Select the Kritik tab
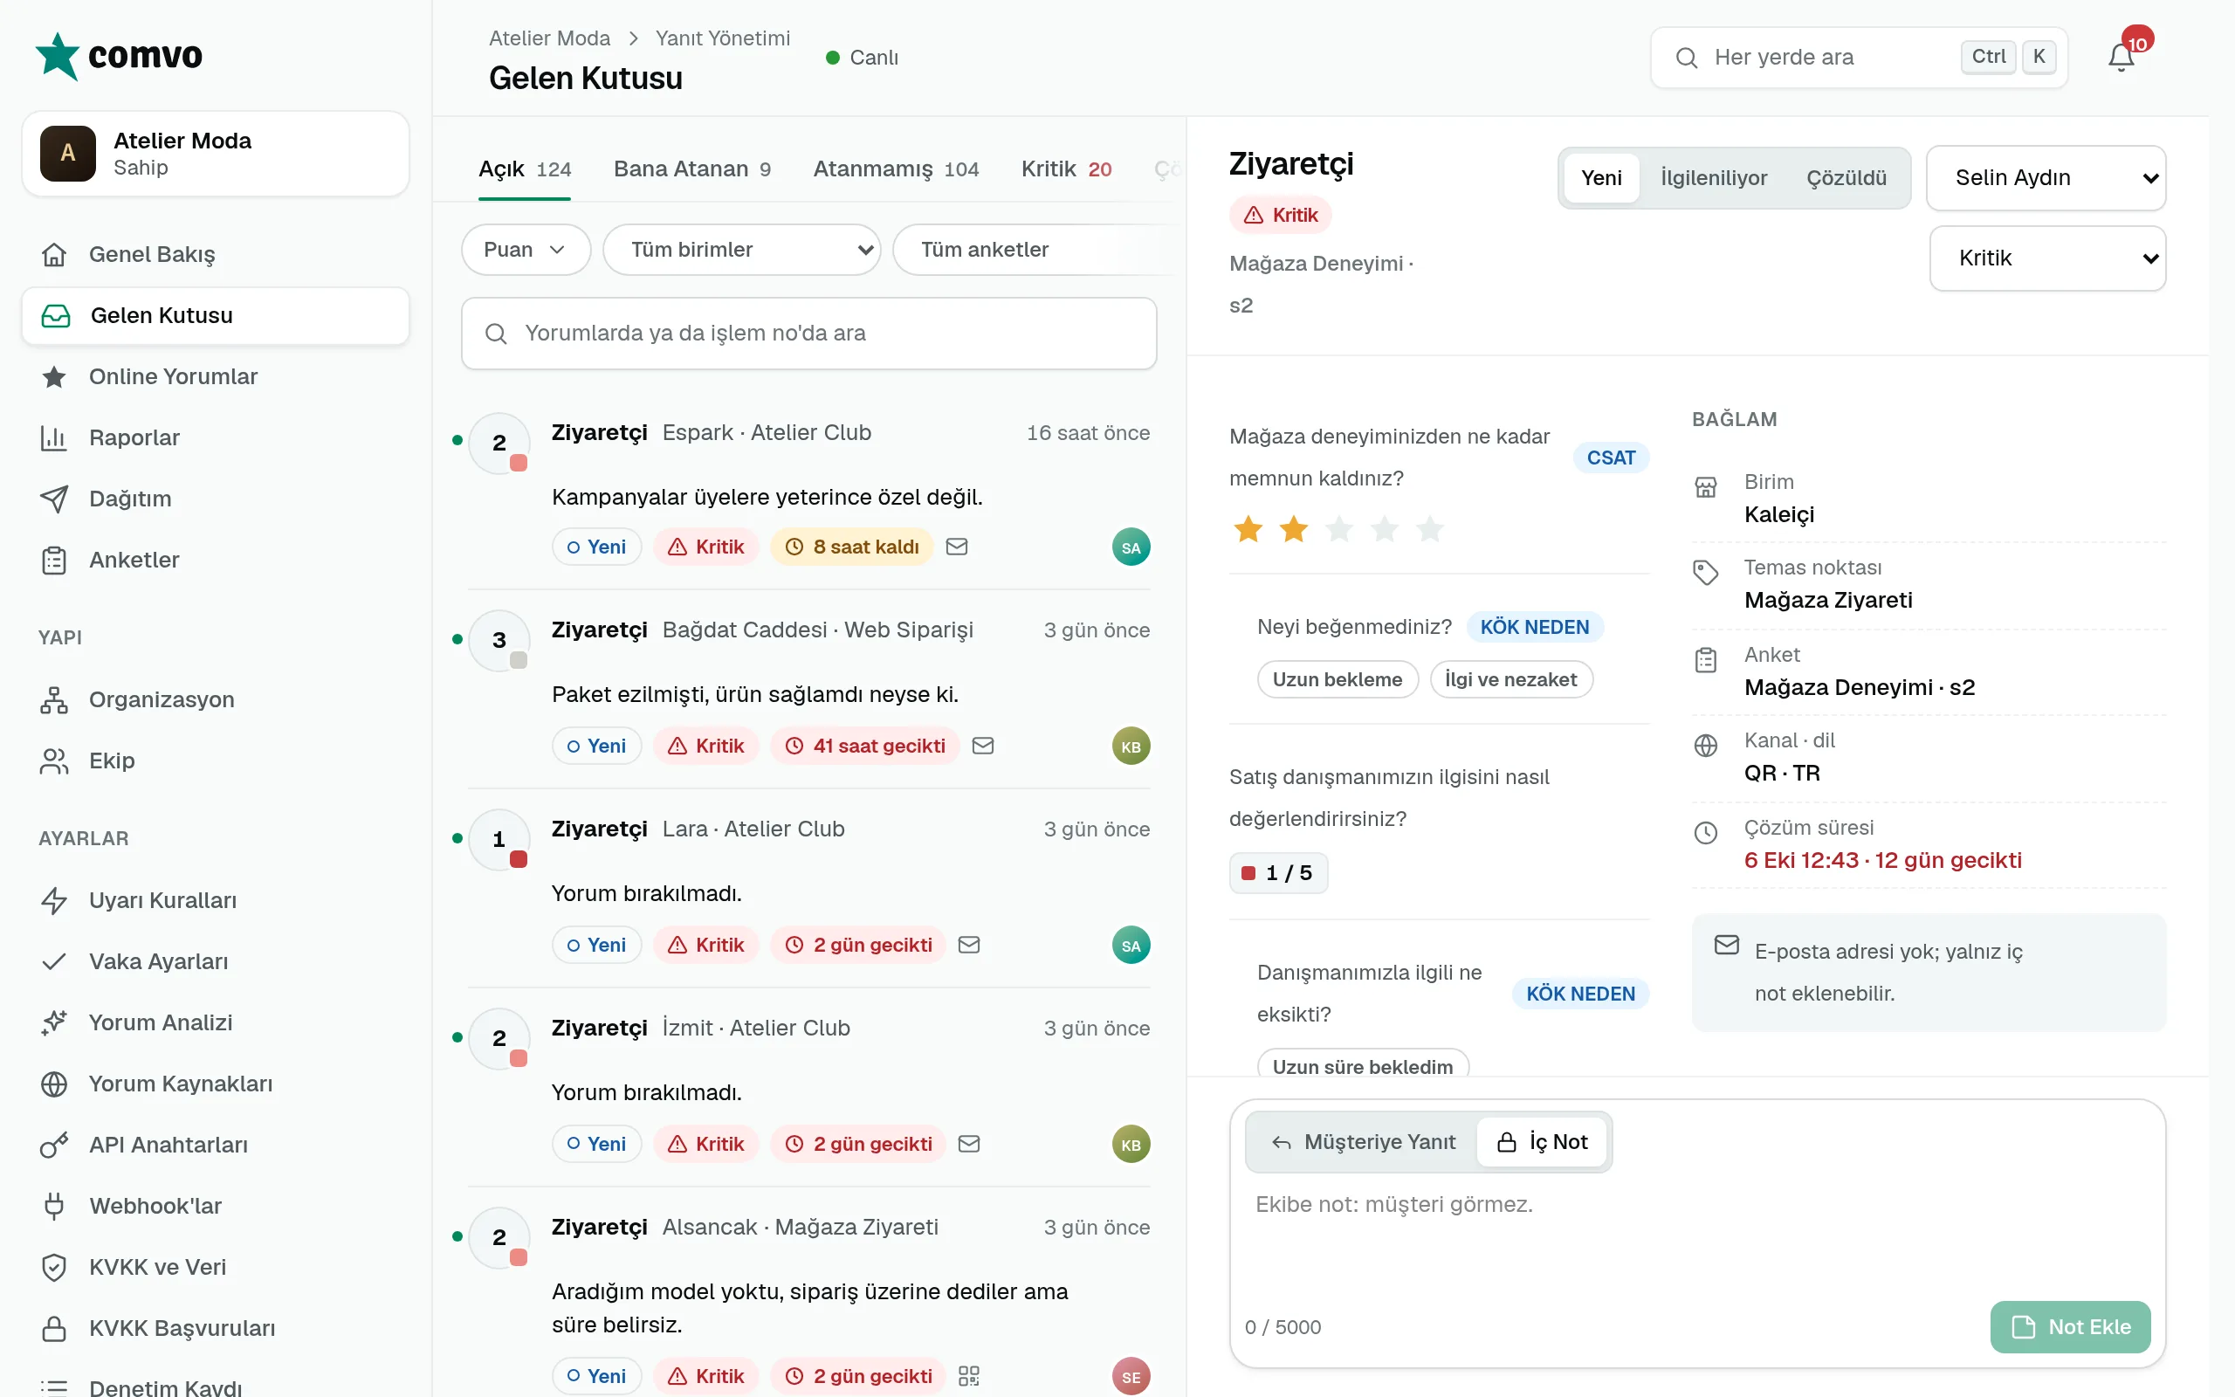Screen dimensions: 2235x1397 1066,169
